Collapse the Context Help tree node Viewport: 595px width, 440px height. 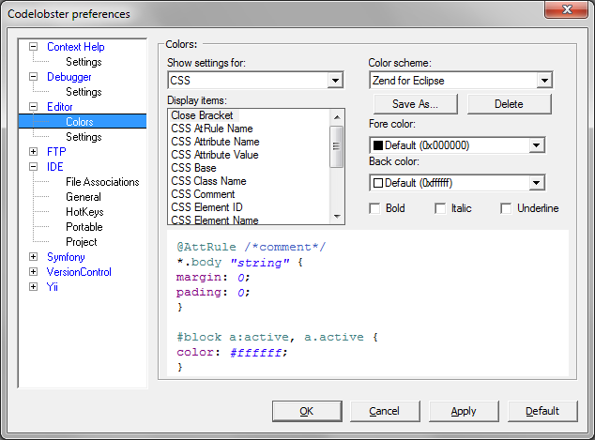coord(34,47)
